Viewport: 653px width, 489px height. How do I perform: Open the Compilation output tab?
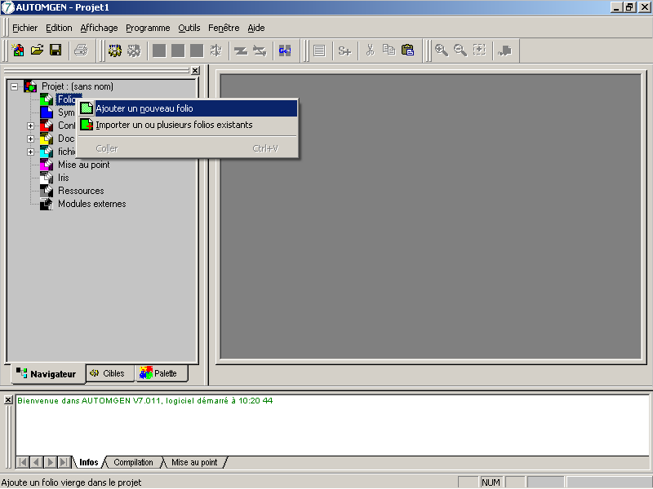pyautogui.click(x=133, y=462)
